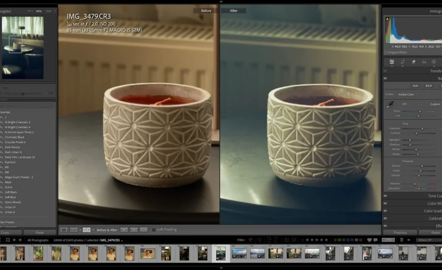
Task: Click the copy before settings to after button
Action: (124, 230)
